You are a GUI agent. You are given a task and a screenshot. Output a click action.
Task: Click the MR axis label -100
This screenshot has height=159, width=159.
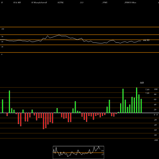point(156,140)
